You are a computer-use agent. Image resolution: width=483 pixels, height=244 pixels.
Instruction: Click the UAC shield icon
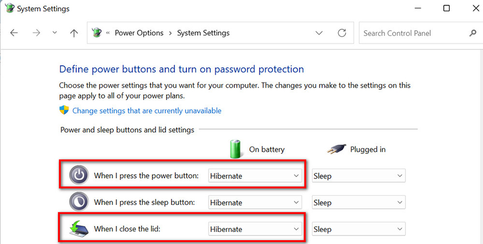pos(64,110)
